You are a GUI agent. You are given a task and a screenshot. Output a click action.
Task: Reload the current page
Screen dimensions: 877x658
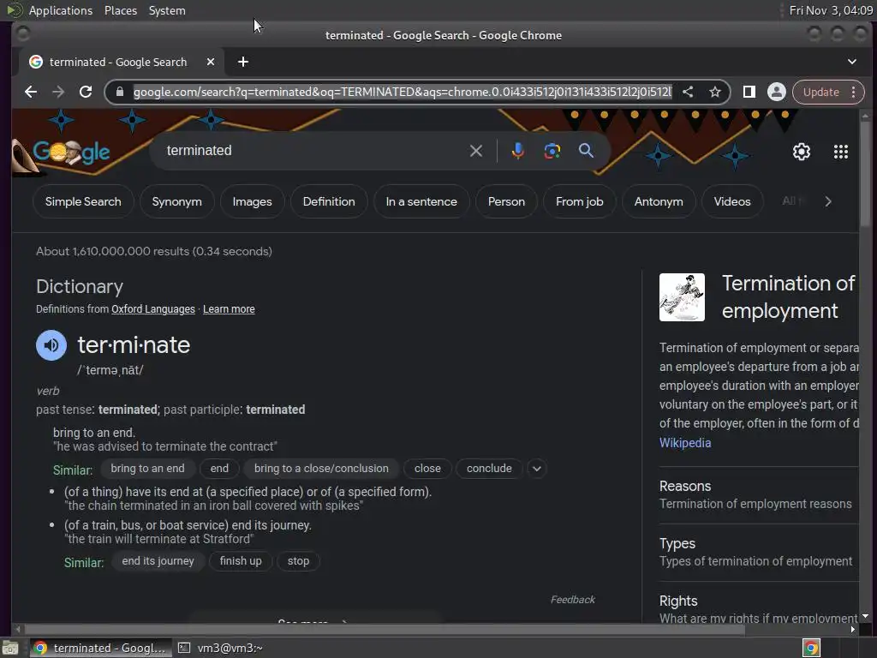coord(86,92)
